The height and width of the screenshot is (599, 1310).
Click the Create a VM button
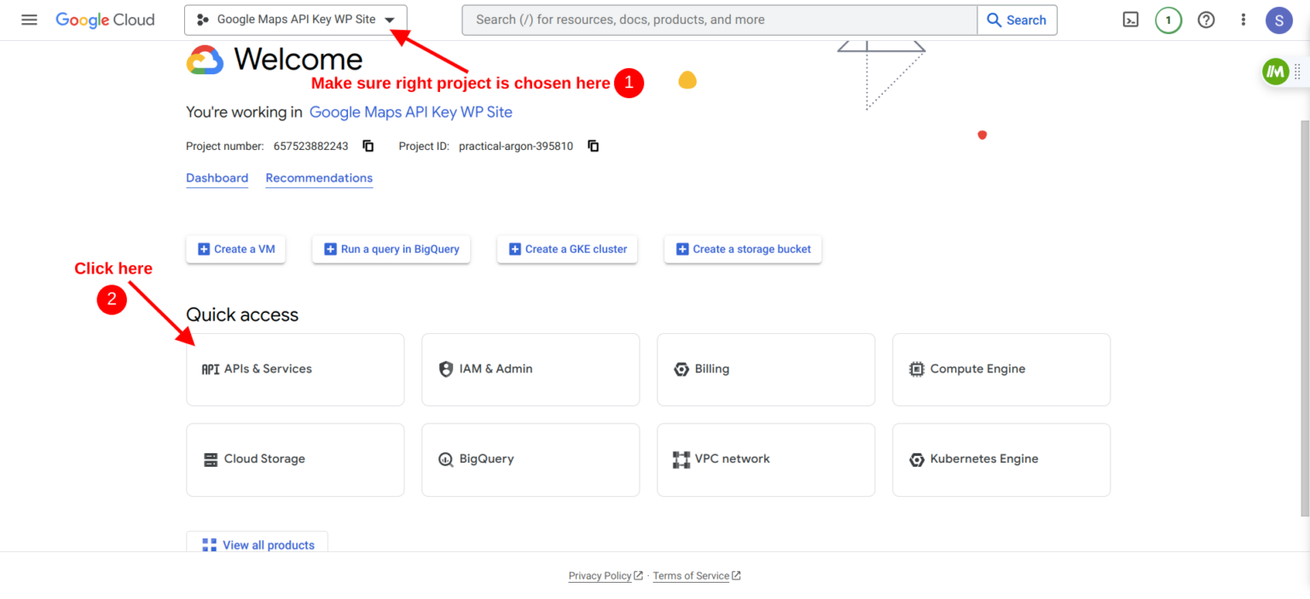tap(235, 249)
